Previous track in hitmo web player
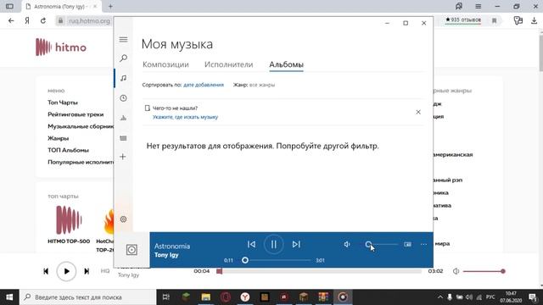The image size is (543, 305). 46,271
